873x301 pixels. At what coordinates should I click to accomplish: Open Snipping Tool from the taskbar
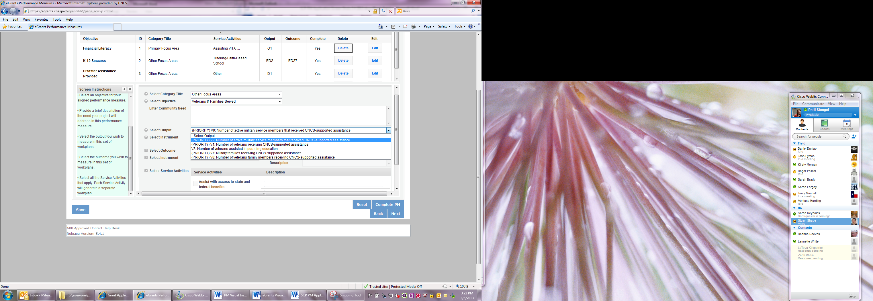click(346, 295)
